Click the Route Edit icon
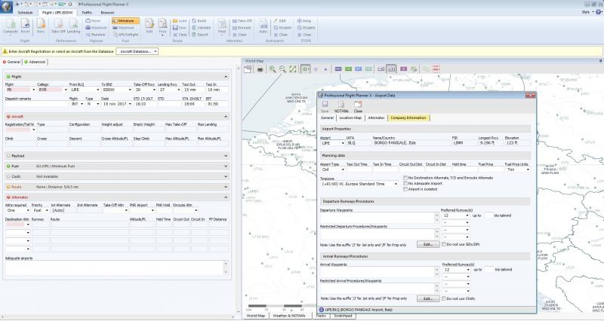604x321 pixels. coord(149,26)
